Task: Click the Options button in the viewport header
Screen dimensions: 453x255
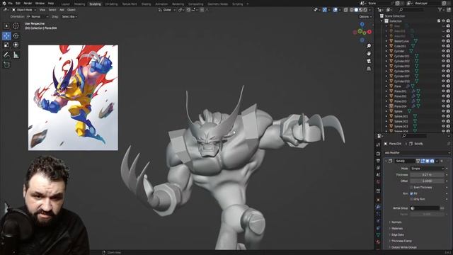Action: pyautogui.click(x=365, y=17)
